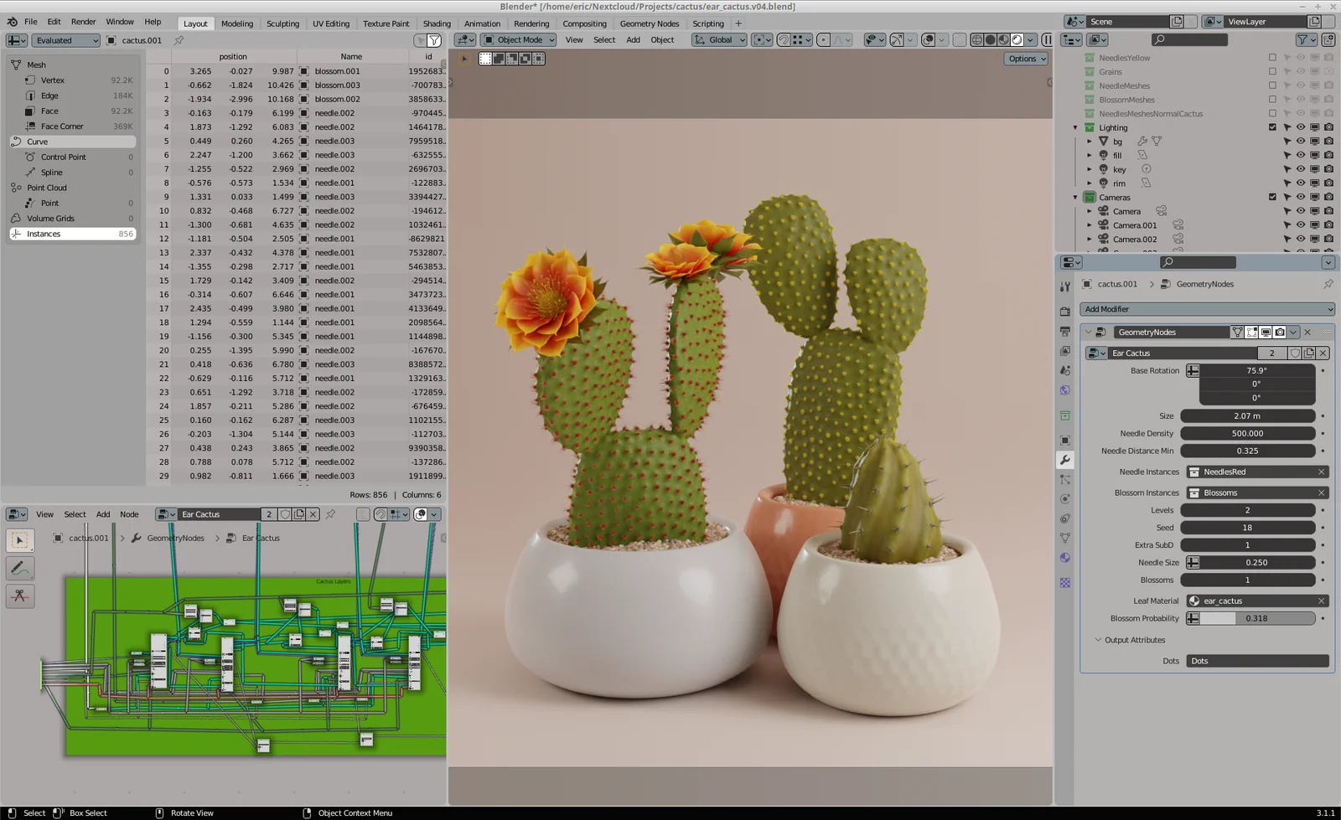Click the Add Modifier button
The image size is (1341, 820).
click(1206, 310)
